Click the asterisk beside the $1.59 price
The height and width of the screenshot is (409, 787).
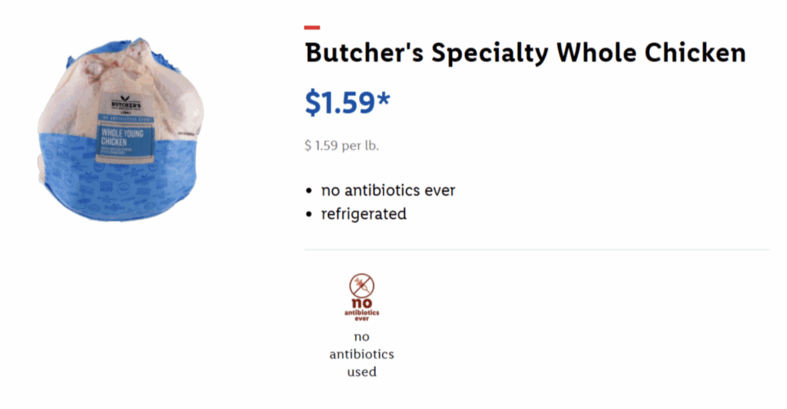[384, 101]
